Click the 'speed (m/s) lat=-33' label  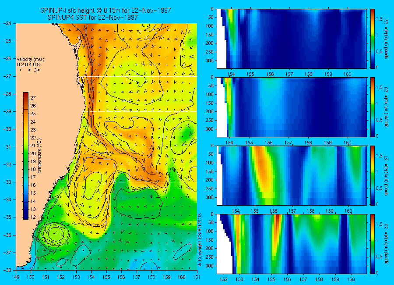pyautogui.click(x=387, y=244)
